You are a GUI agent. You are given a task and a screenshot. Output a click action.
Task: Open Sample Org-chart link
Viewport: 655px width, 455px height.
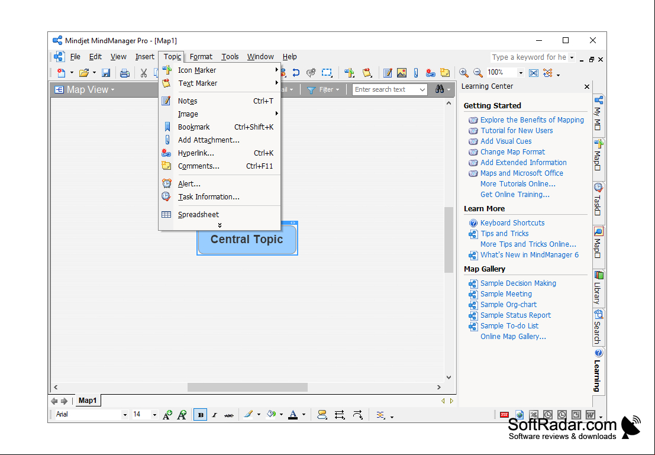508,305
